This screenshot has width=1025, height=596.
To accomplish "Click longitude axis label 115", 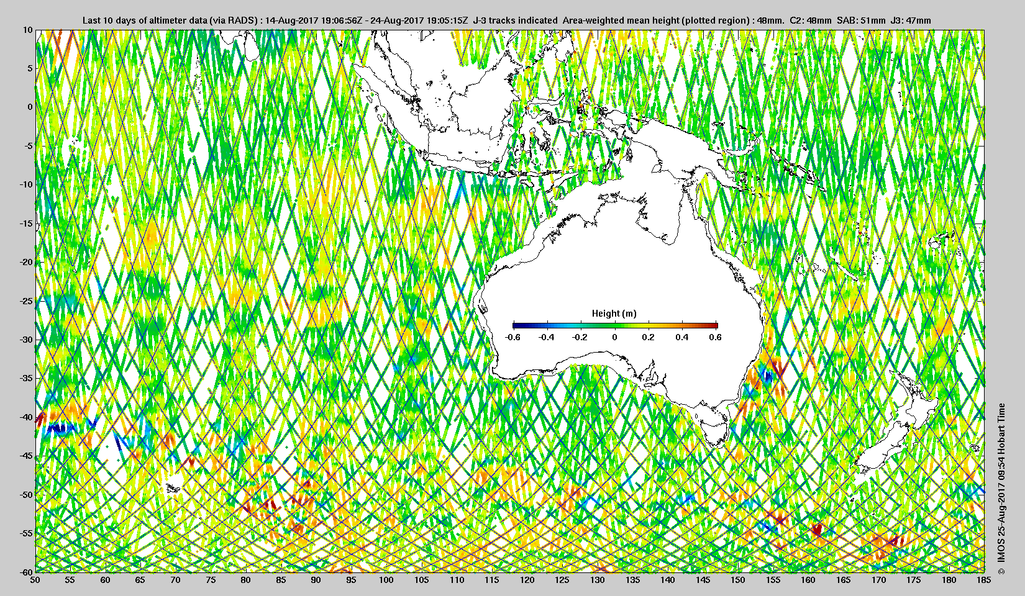I will pyautogui.click(x=492, y=580).
